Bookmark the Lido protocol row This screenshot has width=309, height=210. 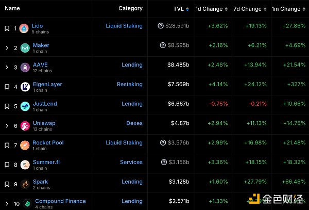[7, 28]
